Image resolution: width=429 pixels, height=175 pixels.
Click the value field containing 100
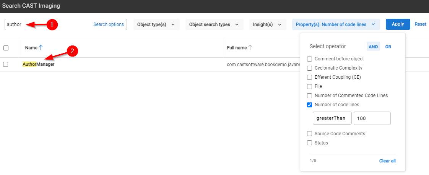372,118
